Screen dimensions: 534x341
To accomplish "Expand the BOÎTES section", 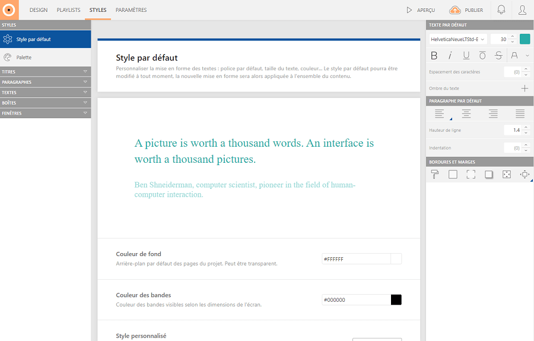I will [x=45, y=103].
